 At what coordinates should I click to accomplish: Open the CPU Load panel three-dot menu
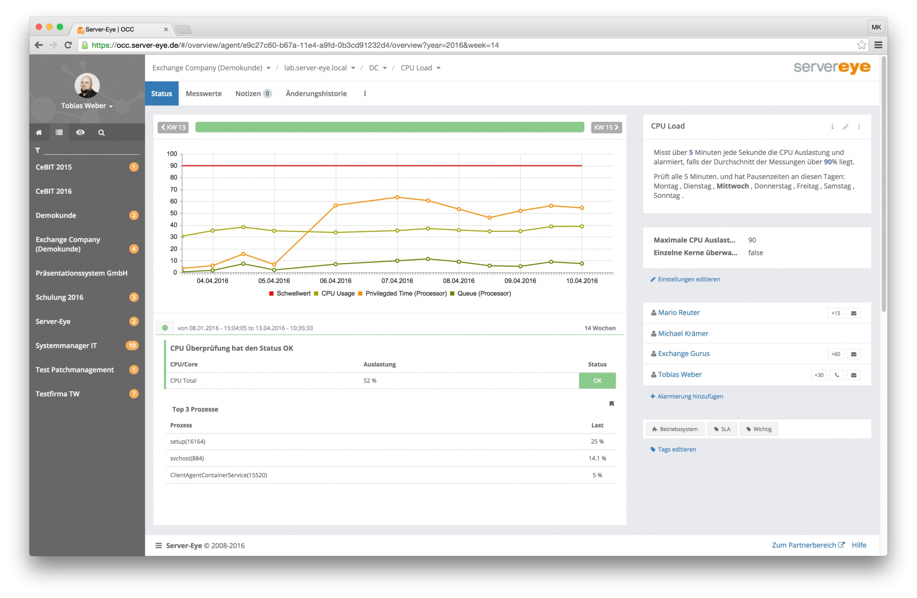coord(859,126)
